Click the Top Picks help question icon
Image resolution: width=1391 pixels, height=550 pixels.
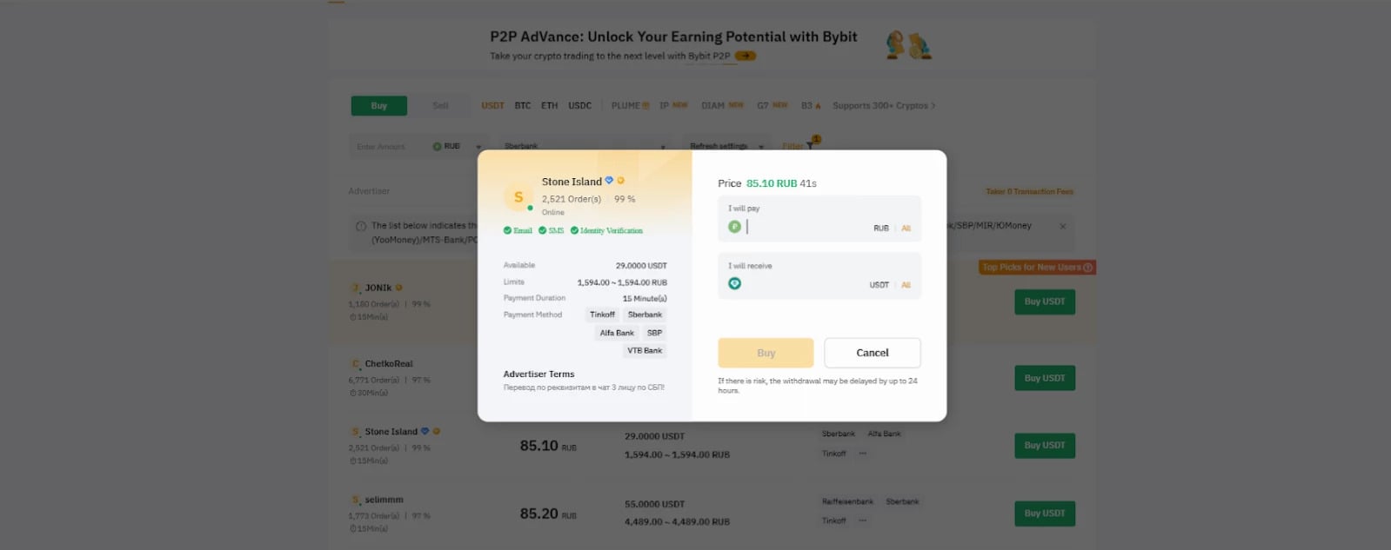[x=1087, y=268]
